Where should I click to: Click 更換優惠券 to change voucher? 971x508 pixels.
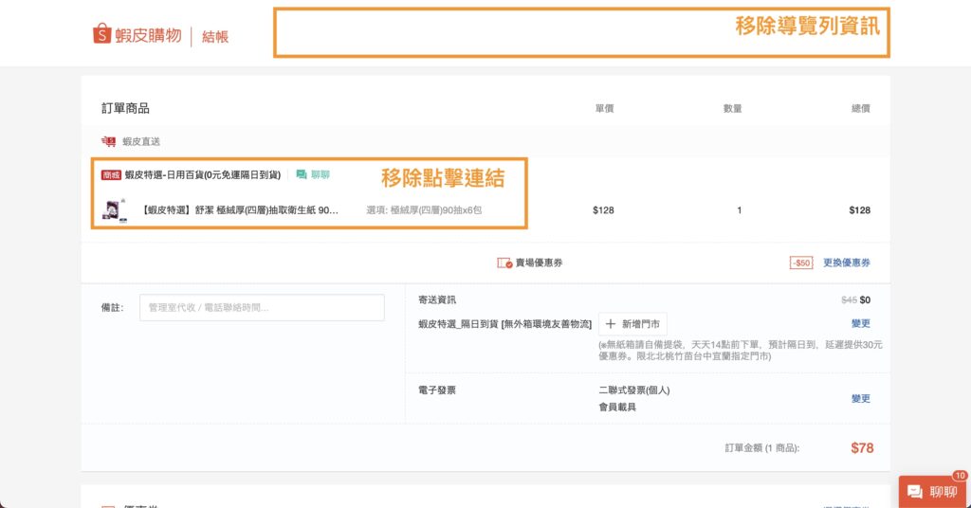847,263
